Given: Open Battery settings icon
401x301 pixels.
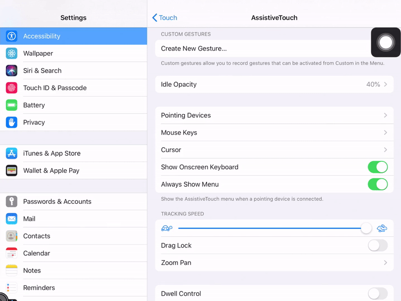Looking at the screenshot, I should 11,105.
